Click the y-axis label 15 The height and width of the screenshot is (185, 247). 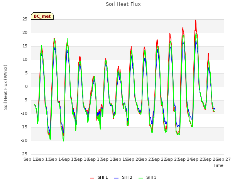25,46
